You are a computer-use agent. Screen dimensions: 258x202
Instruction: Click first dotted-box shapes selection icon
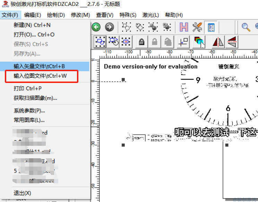[x=126, y=27]
